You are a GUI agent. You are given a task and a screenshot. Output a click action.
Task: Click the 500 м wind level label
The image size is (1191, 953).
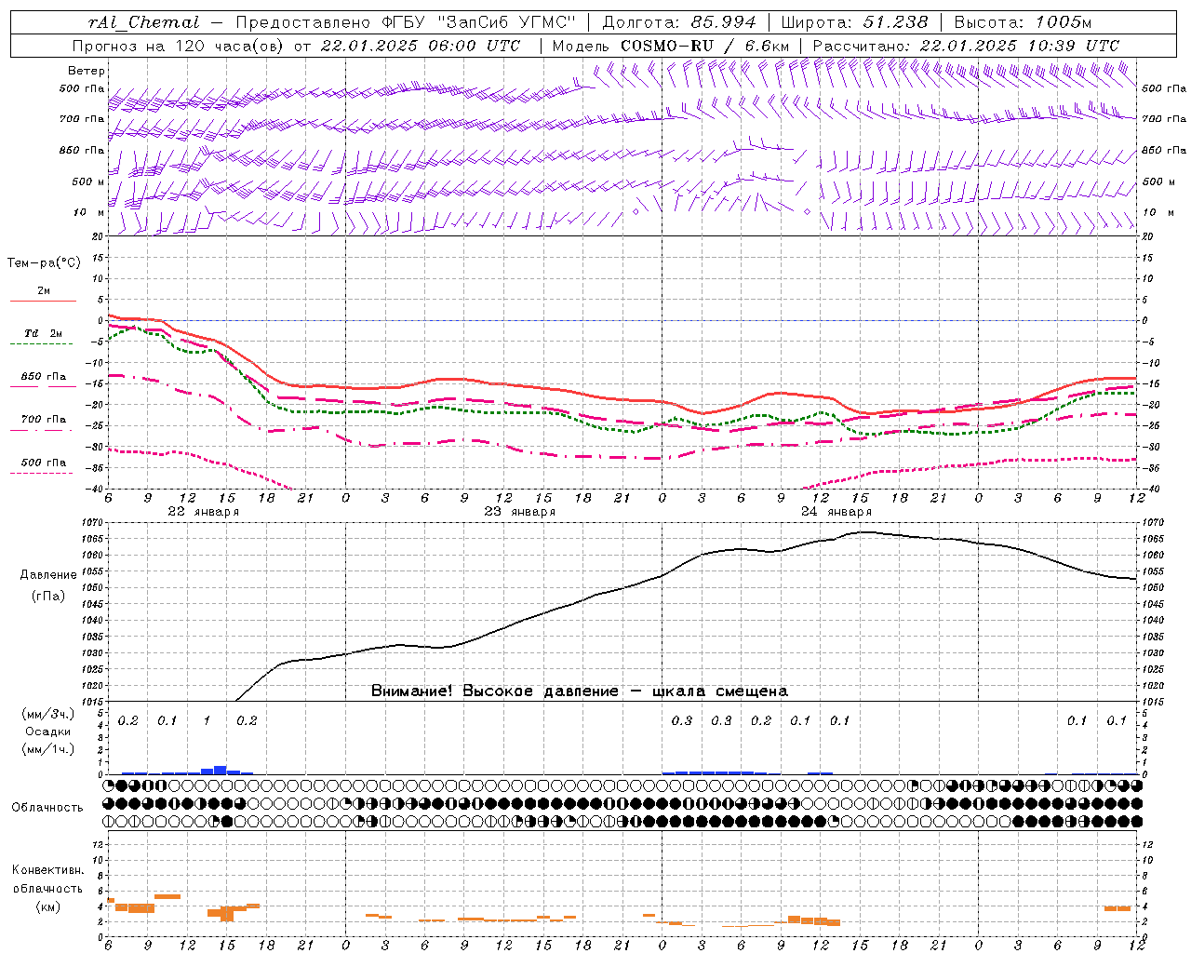pyautogui.click(x=88, y=181)
